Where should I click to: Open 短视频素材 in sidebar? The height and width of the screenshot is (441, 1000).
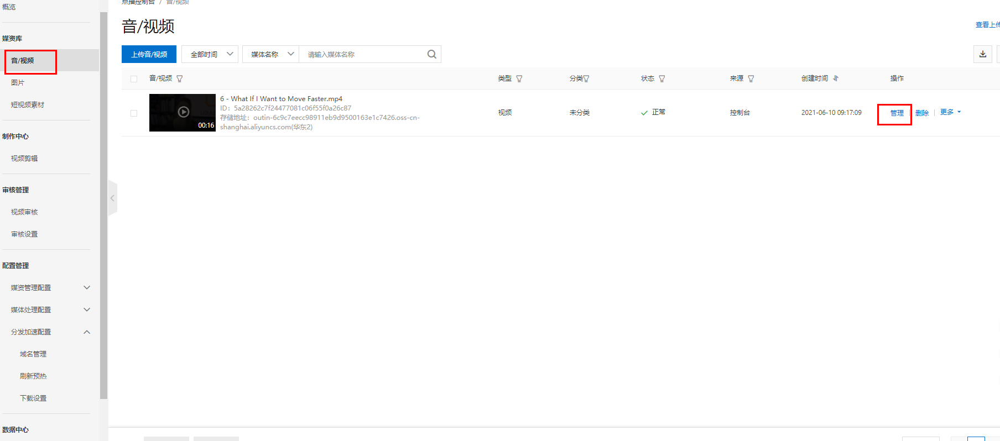click(28, 105)
